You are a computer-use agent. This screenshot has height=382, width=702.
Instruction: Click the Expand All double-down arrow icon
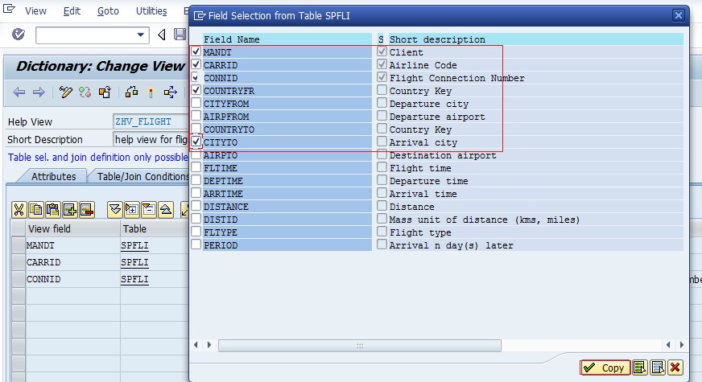coord(114,209)
